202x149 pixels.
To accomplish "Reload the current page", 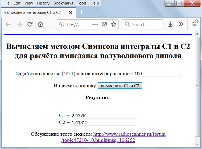I will 30,24.
